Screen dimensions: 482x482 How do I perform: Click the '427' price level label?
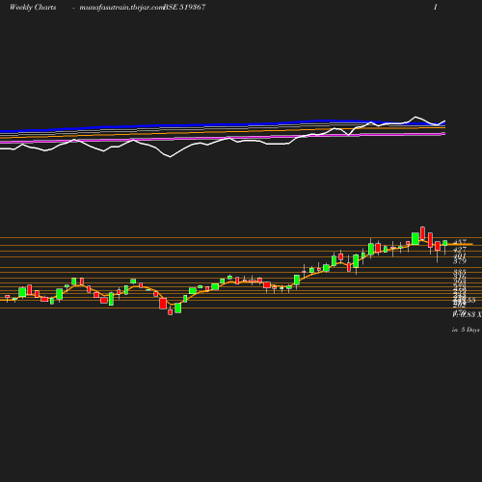tap(460, 250)
